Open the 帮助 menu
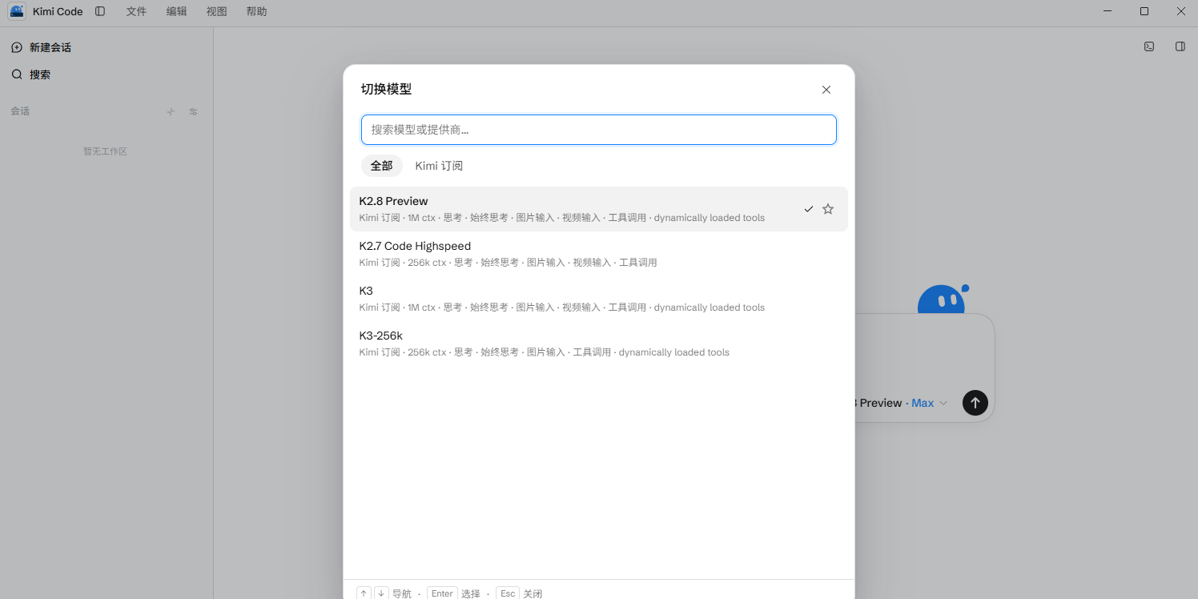 click(x=257, y=11)
